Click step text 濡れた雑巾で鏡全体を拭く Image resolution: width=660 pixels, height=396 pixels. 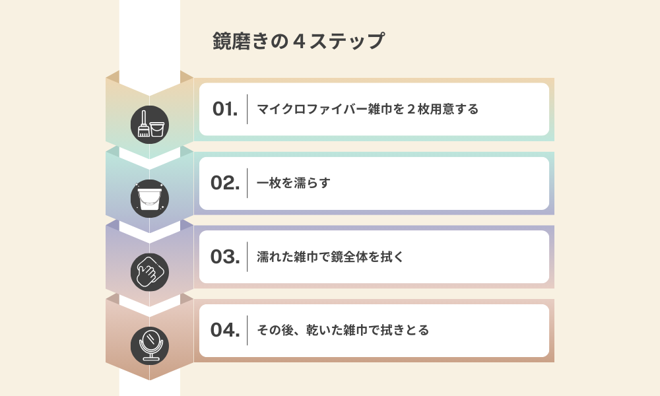point(331,257)
